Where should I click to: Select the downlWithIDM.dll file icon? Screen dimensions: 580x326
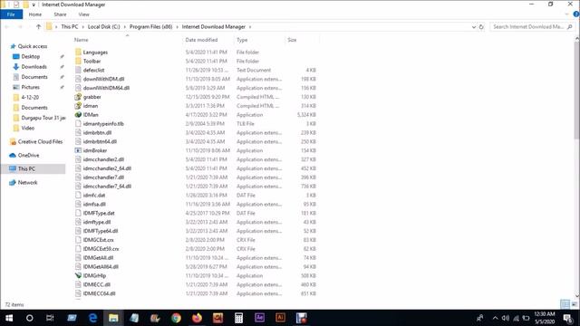click(78, 79)
